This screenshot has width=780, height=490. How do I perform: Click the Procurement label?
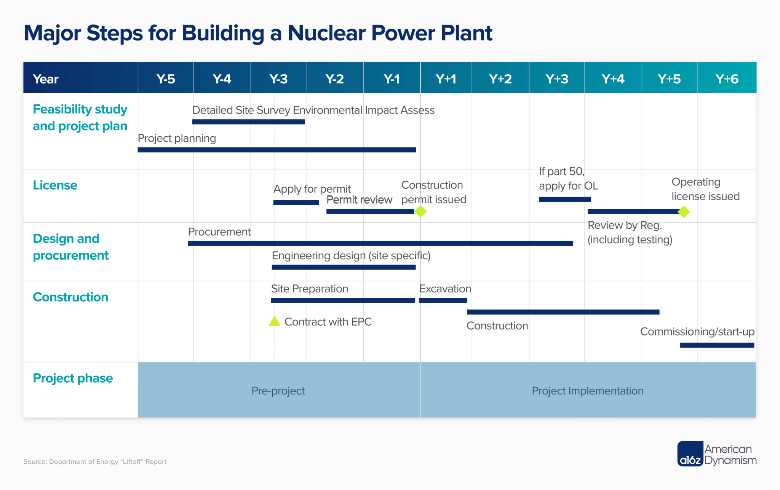[219, 232]
